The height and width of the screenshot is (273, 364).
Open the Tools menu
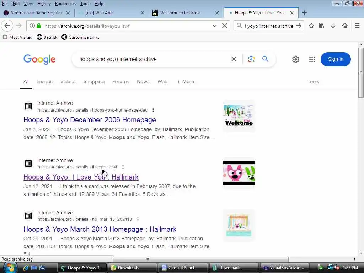click(x=85, y=4)
